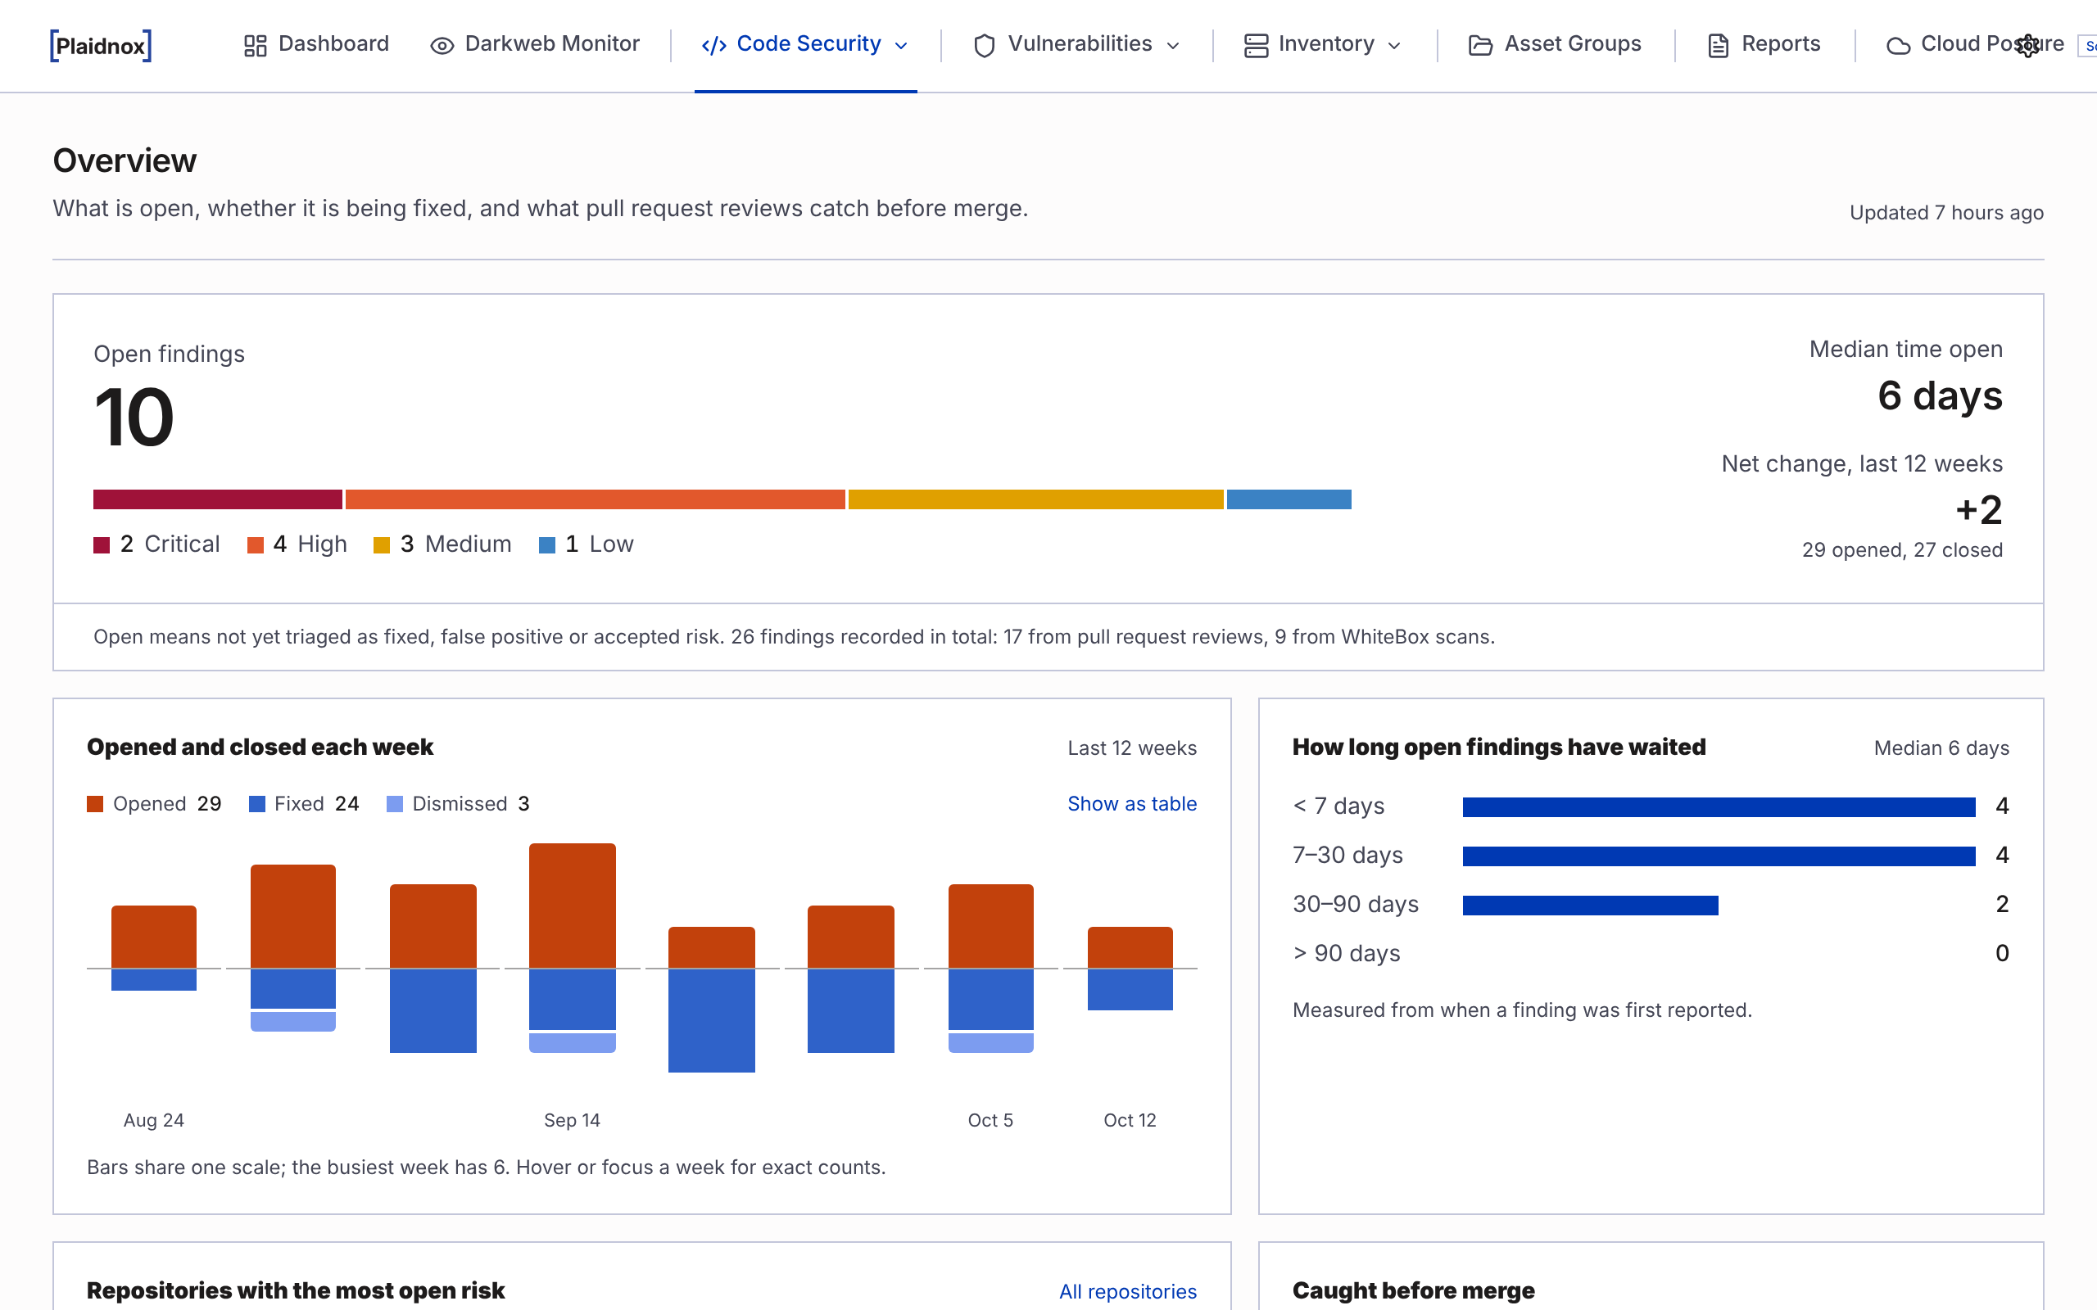The height and width of the screenshot is (1310, 2097).
Task: Open the Asset Groups page
Action: (x=1556, y=44)
